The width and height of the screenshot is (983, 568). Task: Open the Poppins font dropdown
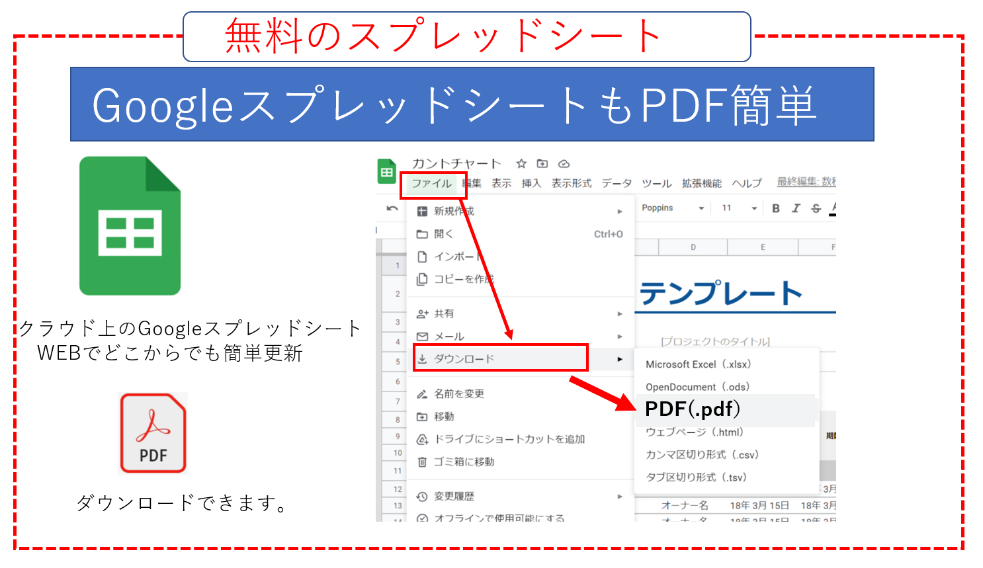[673, 208]
